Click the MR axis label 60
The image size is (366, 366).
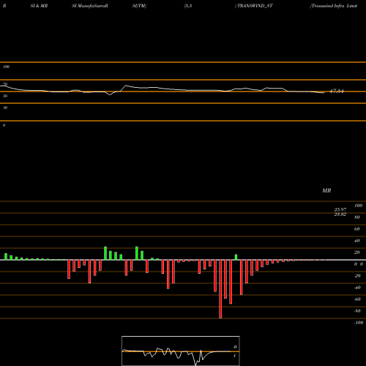click(x=357, y=229)
